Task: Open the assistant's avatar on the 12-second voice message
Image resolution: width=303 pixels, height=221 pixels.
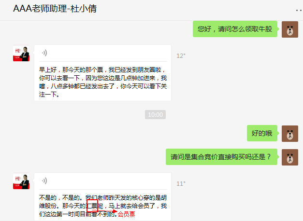Action: (21, 53)
